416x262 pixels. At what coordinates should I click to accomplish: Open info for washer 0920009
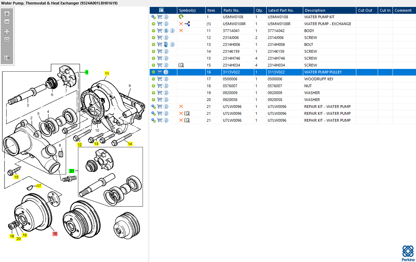[166, 93]
